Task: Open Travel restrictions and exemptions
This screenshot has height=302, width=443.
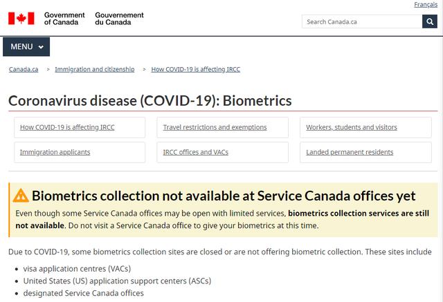Action: click(215, 127)
